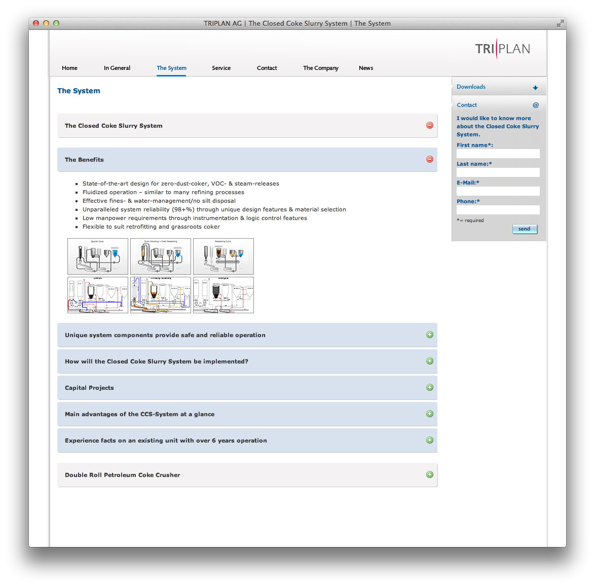
Task: Open the Drum Decoking grey diagram thumbnail
Action: [161, 256]
